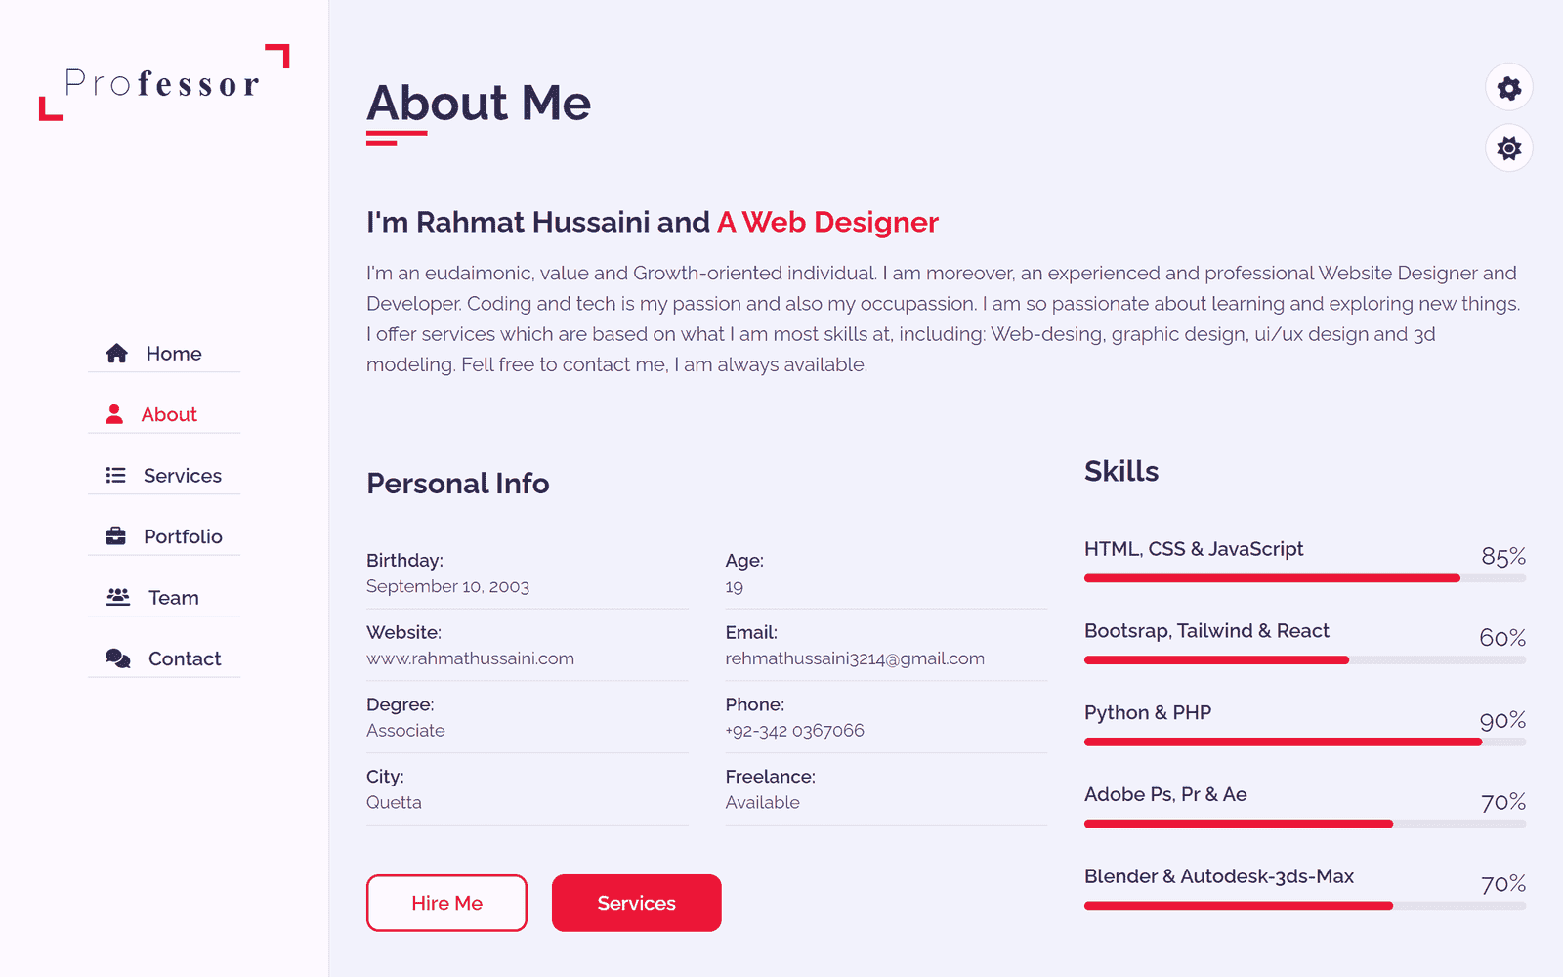This screenshot has height=977, width=1563.
Task: Click the phone number +92-342 0367066
Action: click(x=794, y=731)
